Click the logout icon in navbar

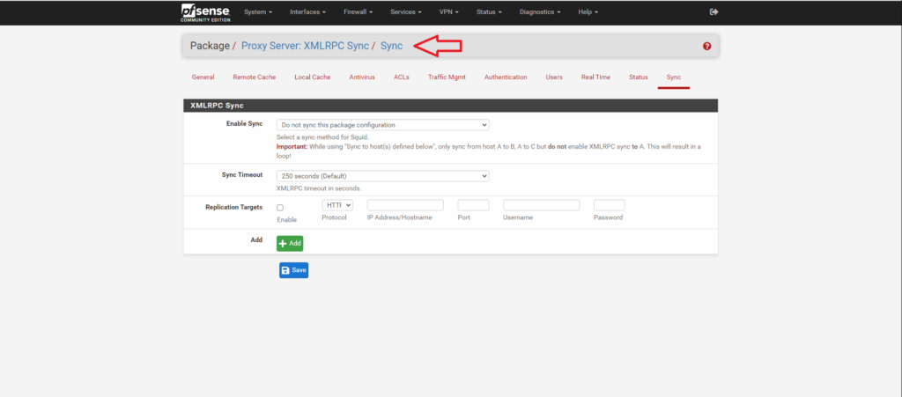[x=713, y=12]
